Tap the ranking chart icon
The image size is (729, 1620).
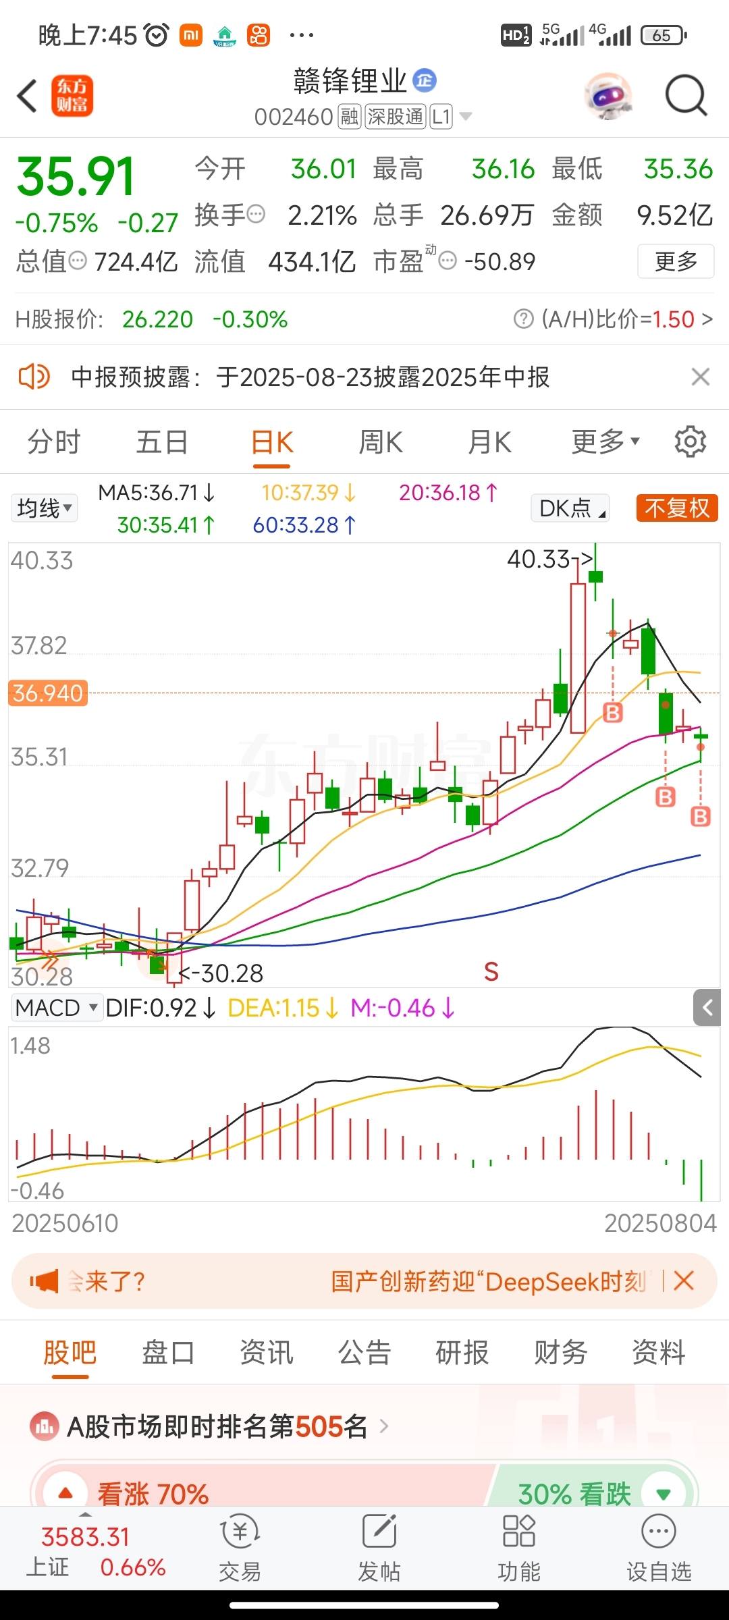click(45, 1426)
